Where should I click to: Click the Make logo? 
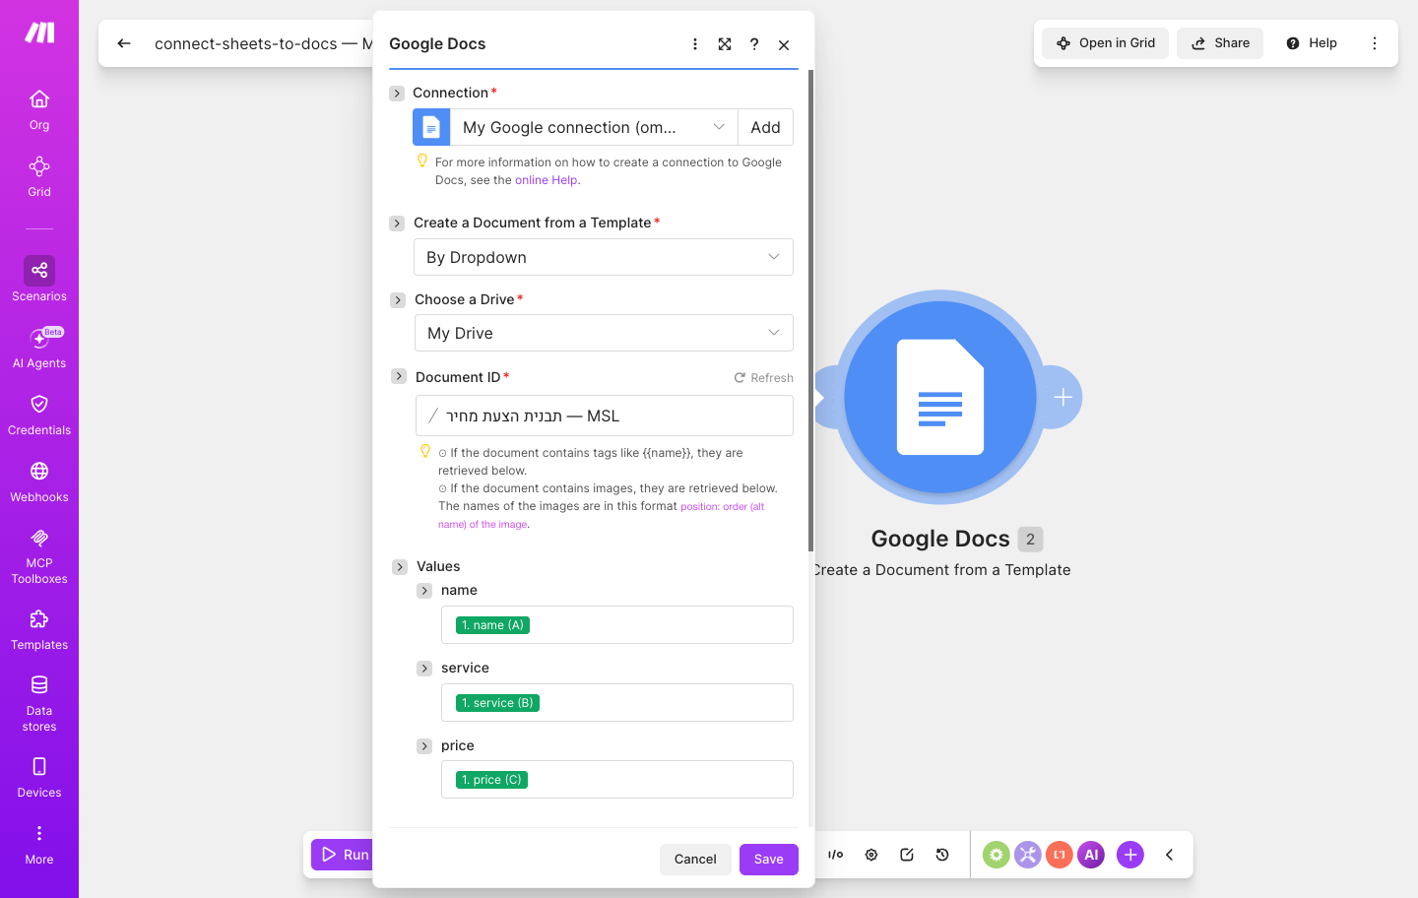point(39,32)
